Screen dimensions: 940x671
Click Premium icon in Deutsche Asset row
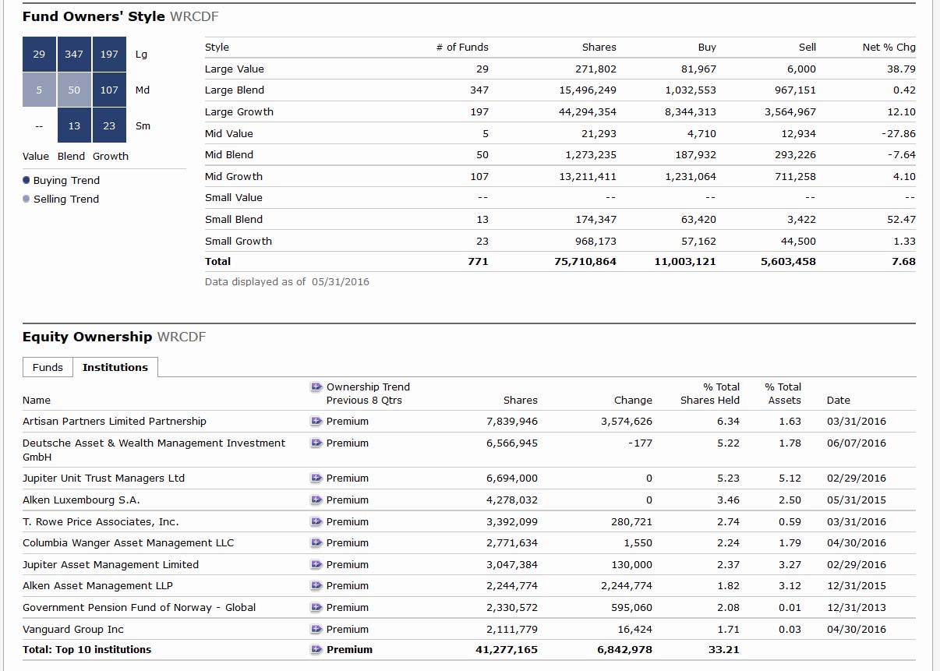coord(316,443)
